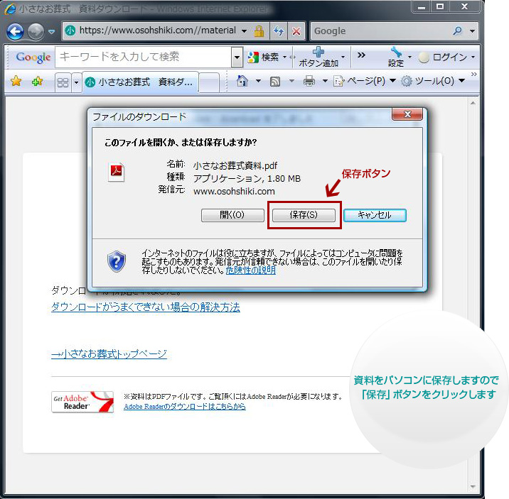Open the ツール(O) menu

tap(433, 81)
